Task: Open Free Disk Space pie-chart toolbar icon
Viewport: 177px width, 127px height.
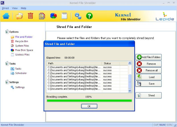Action: 53,16
